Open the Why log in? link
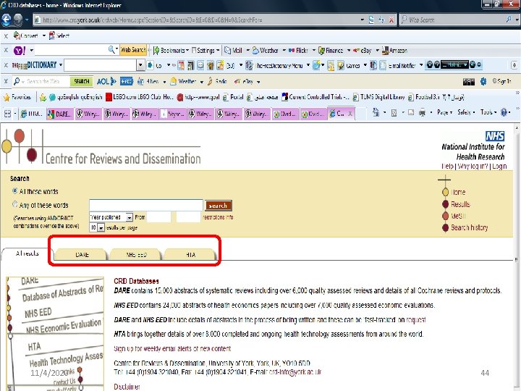This screenshot has height=391, width=521. click(473, 166)
